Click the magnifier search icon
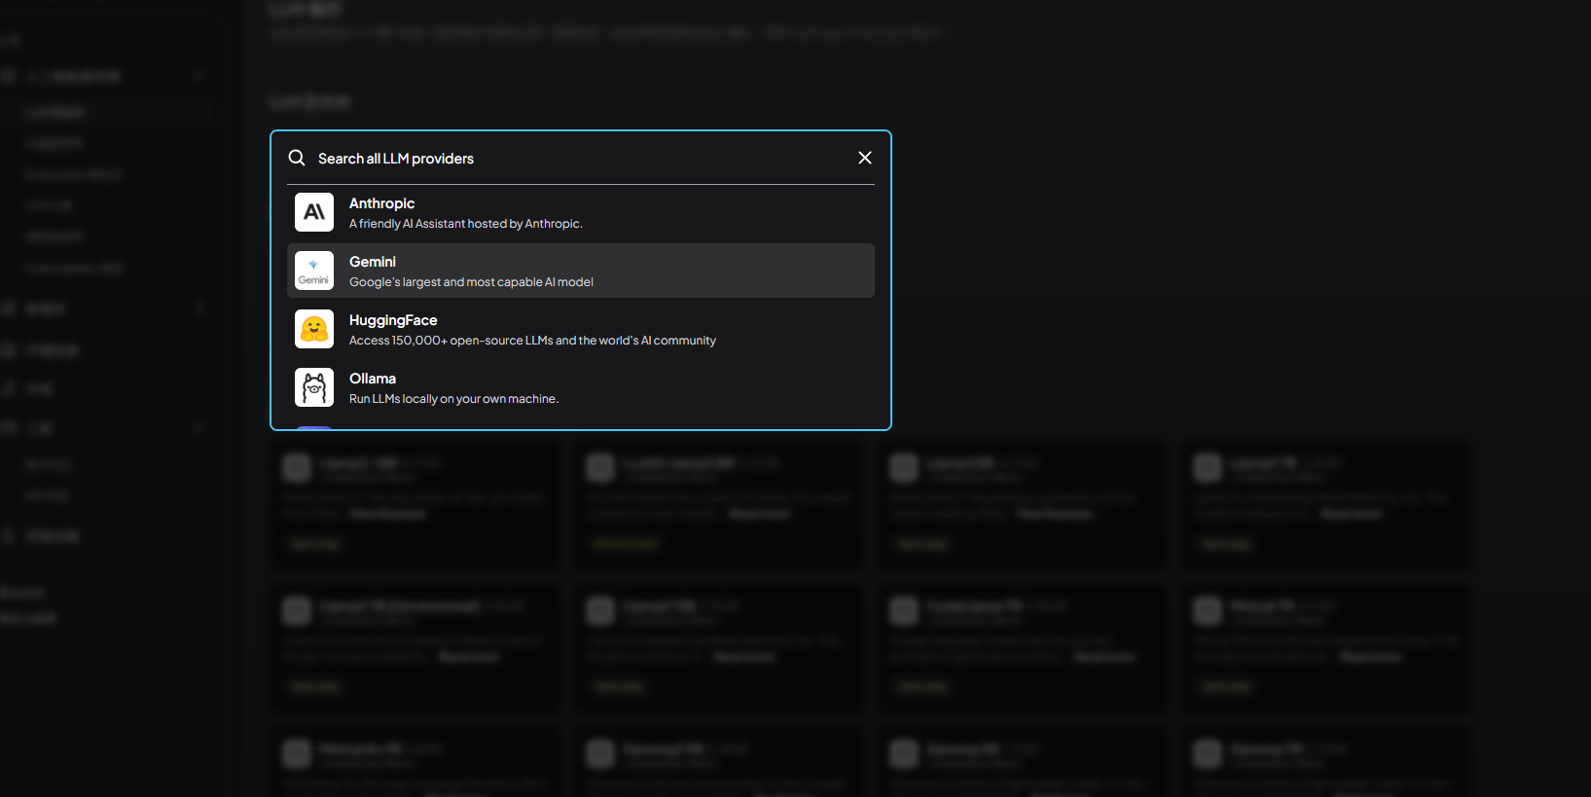The image size is (1591, 797). [x=297, y=158]
